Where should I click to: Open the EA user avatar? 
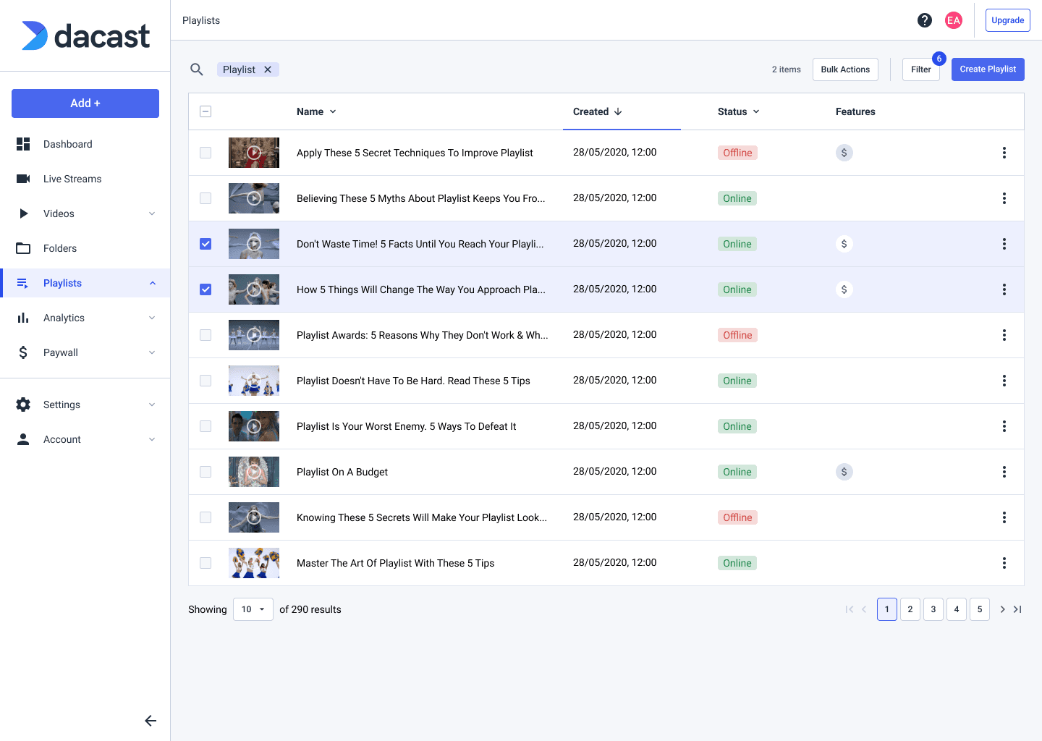coord(954,20)
